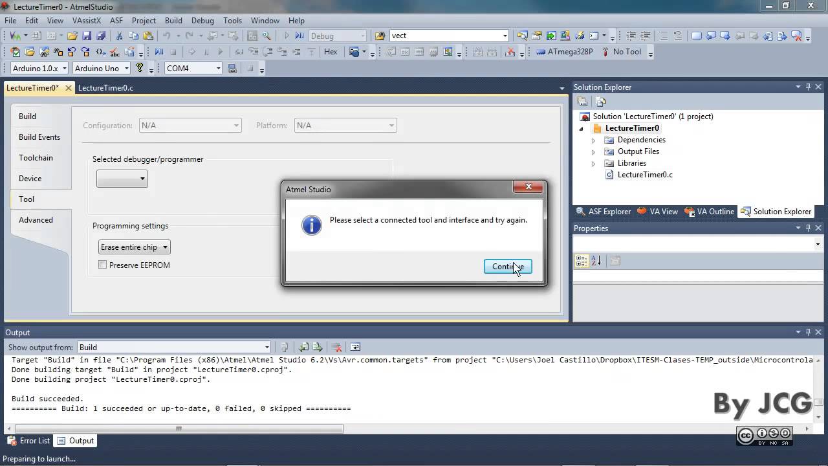
Task: Open the Selected debugger/programmer dropdown
Action: tap(122, 179)
